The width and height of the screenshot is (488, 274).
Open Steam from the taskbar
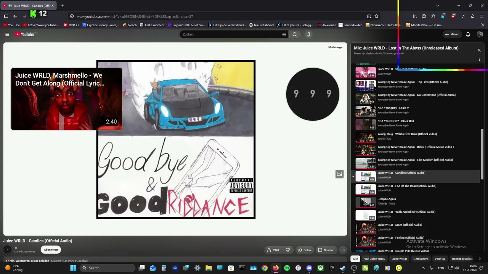343,268
